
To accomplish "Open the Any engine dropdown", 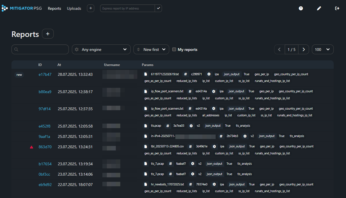I will point(101,49).
